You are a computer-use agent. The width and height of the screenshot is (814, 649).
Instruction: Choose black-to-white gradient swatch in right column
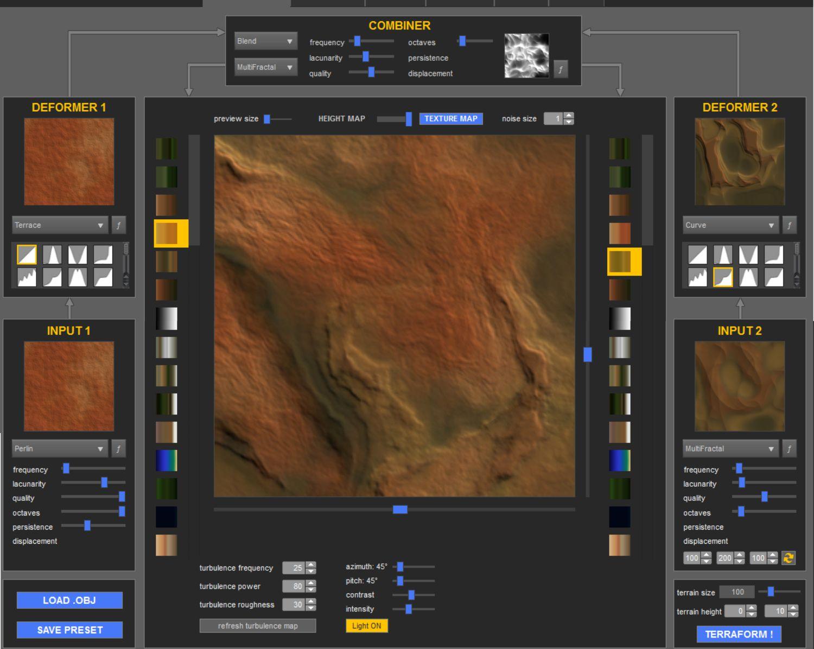tap(619, 319)
